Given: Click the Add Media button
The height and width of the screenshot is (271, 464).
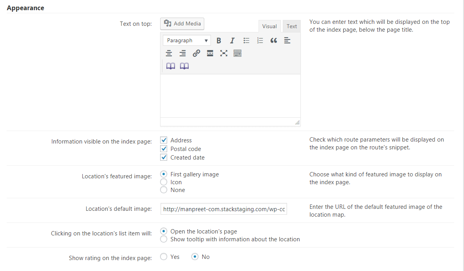Looking at the screenshot, I should point(182,24).
